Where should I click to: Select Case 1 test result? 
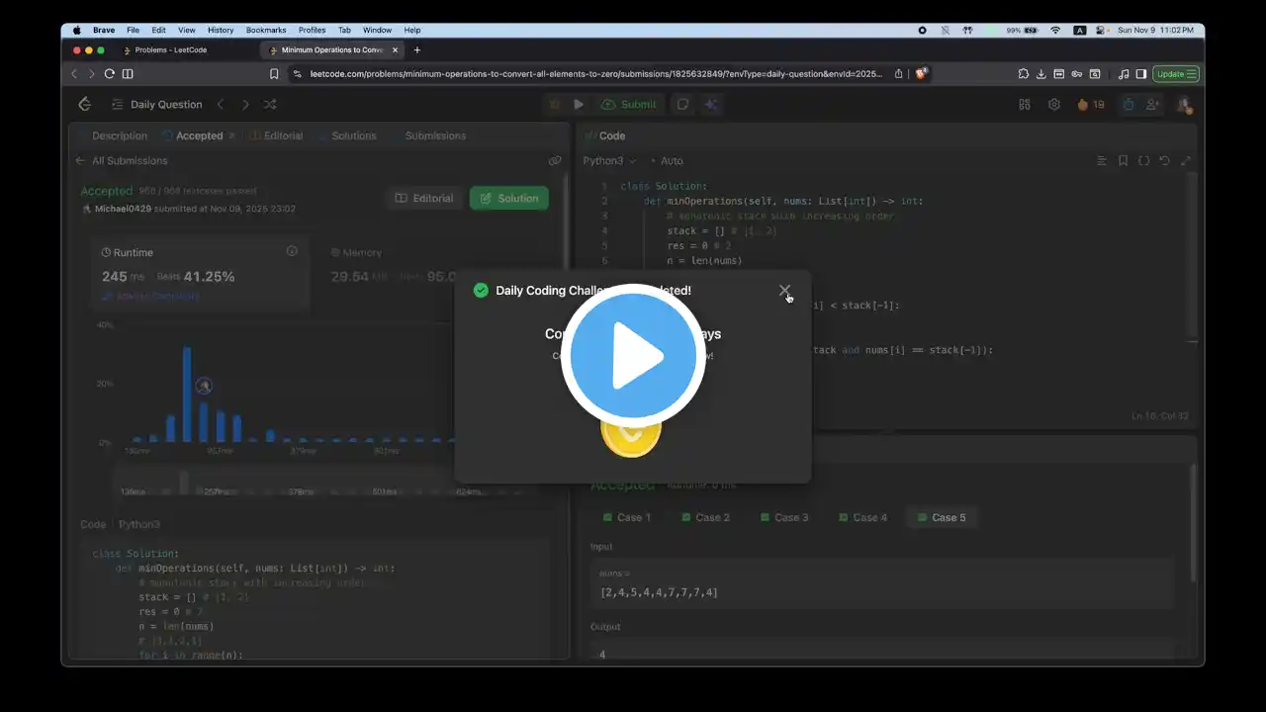[627, 517]
